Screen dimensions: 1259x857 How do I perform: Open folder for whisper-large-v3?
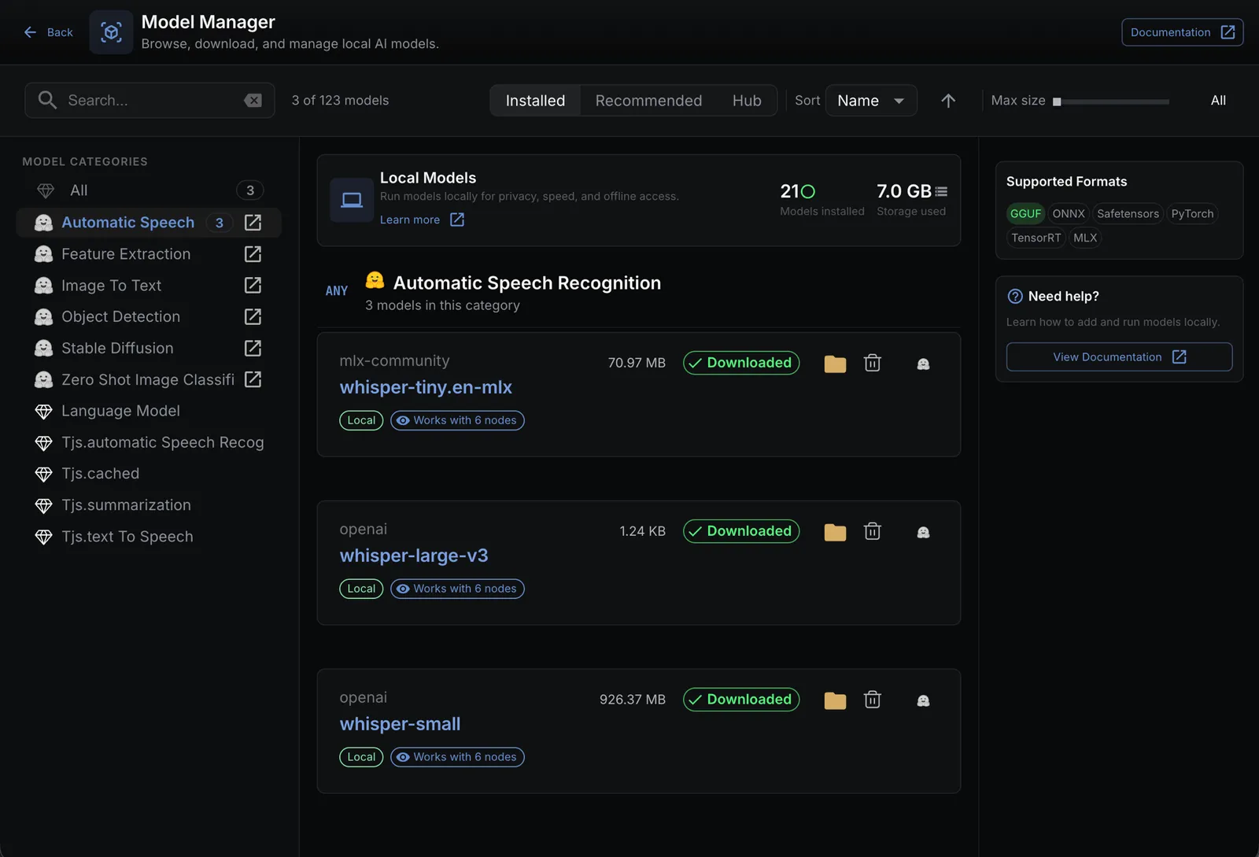pos(835,532)
